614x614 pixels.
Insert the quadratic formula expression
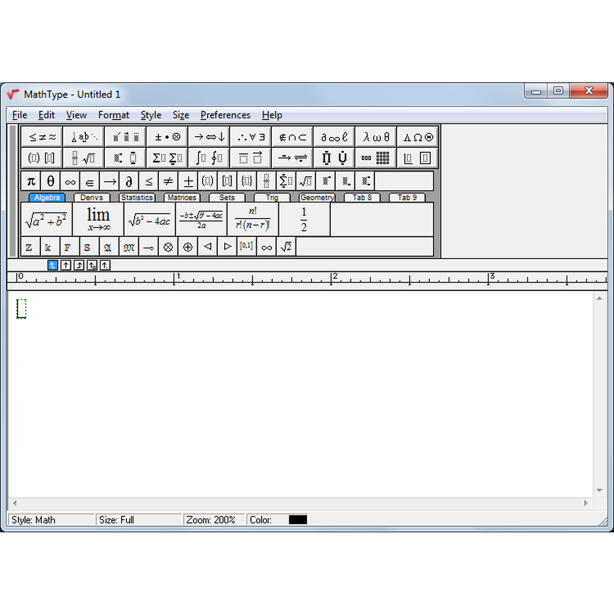(201, 219)
